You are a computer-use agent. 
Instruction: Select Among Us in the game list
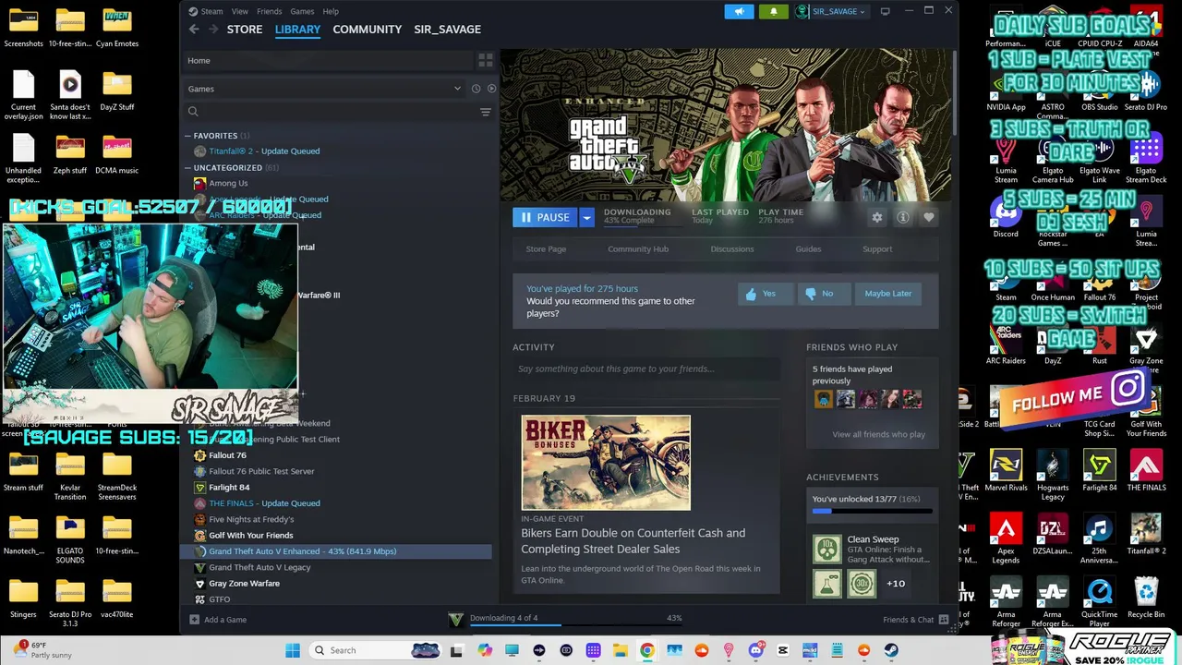click(228, 183)
